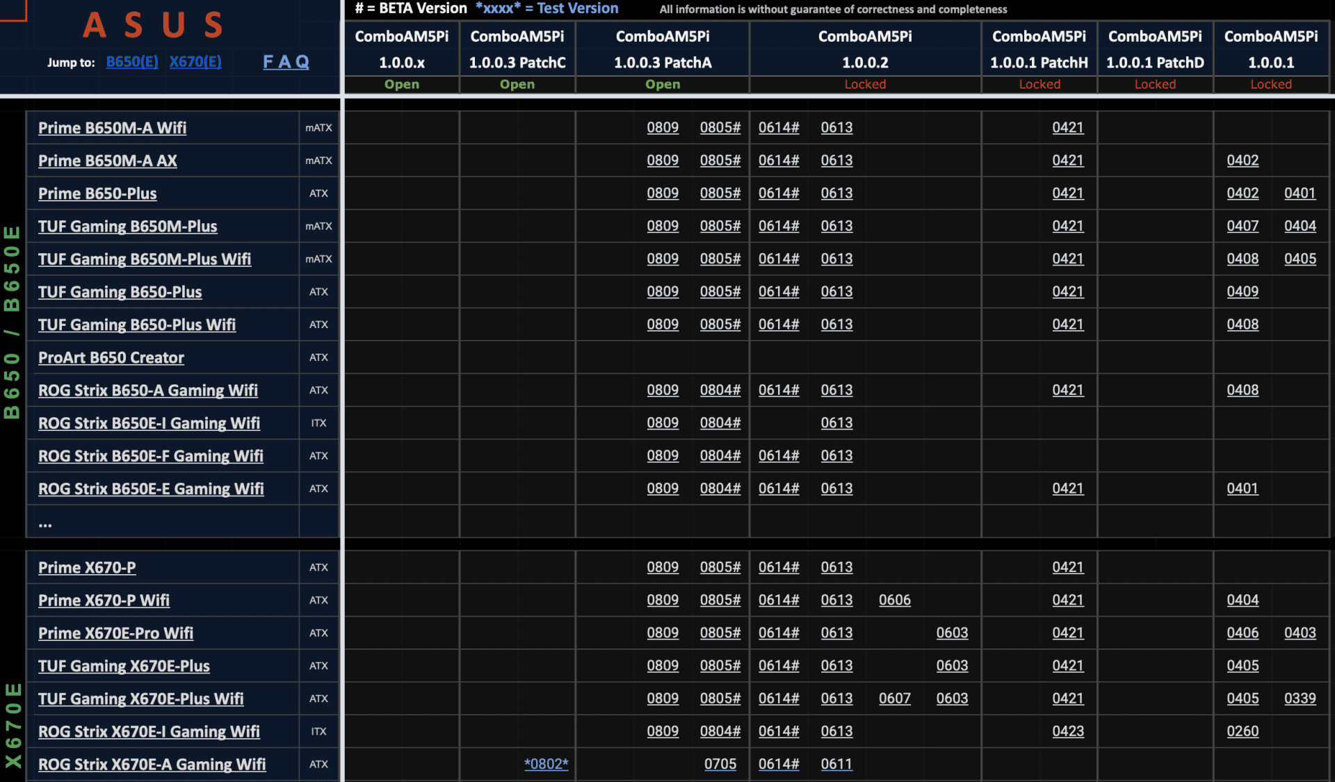Image resolution: width=1335 pixels, height=782 pixels.
Task: Open TUF Gaming X670E-Plus Wifi link
Action: tap(141, 699)
